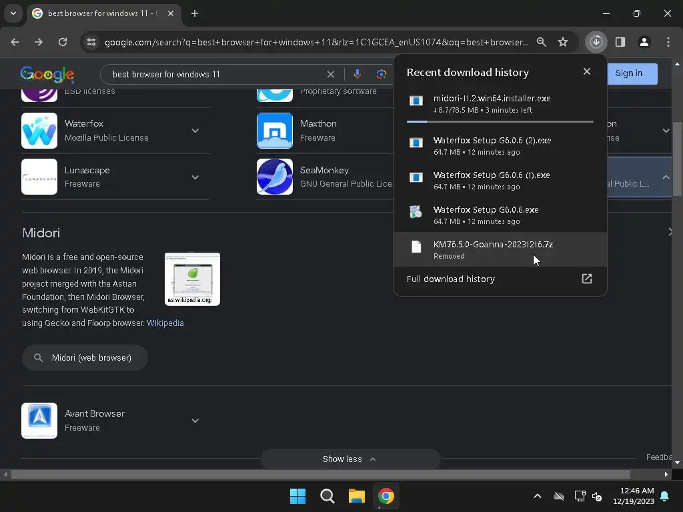Click the cloud sync tray icon
This screenshot has height=512, width=683.
tap(559, 496)
